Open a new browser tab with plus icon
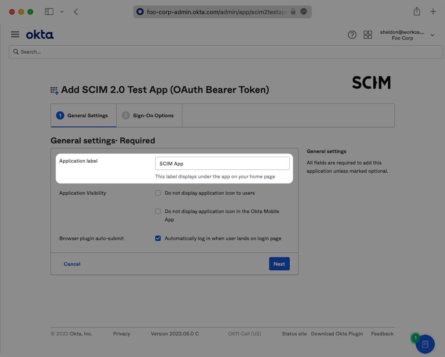 [x=433, y=12]
